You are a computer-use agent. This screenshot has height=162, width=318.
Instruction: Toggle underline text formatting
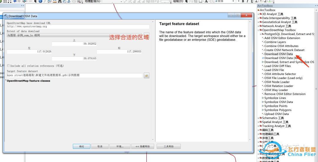click(252, 1)
